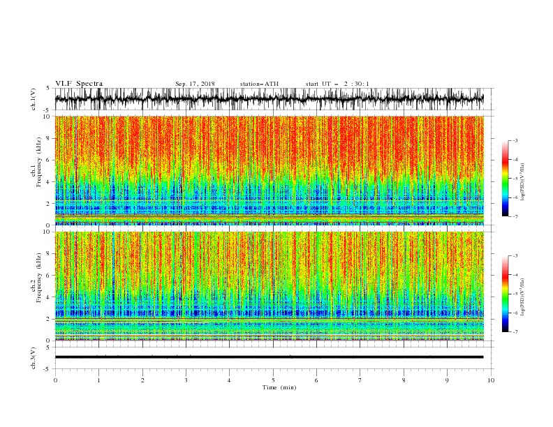Click the "8" kHz tick on the ch.1 frequency axis
The image size is (553, 427).
tap(49, 138)
